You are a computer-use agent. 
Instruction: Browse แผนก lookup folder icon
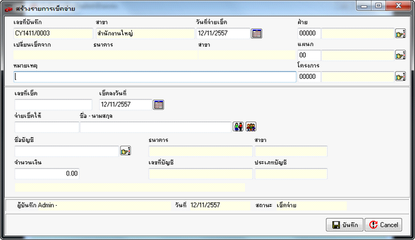(x=400, y=55)
